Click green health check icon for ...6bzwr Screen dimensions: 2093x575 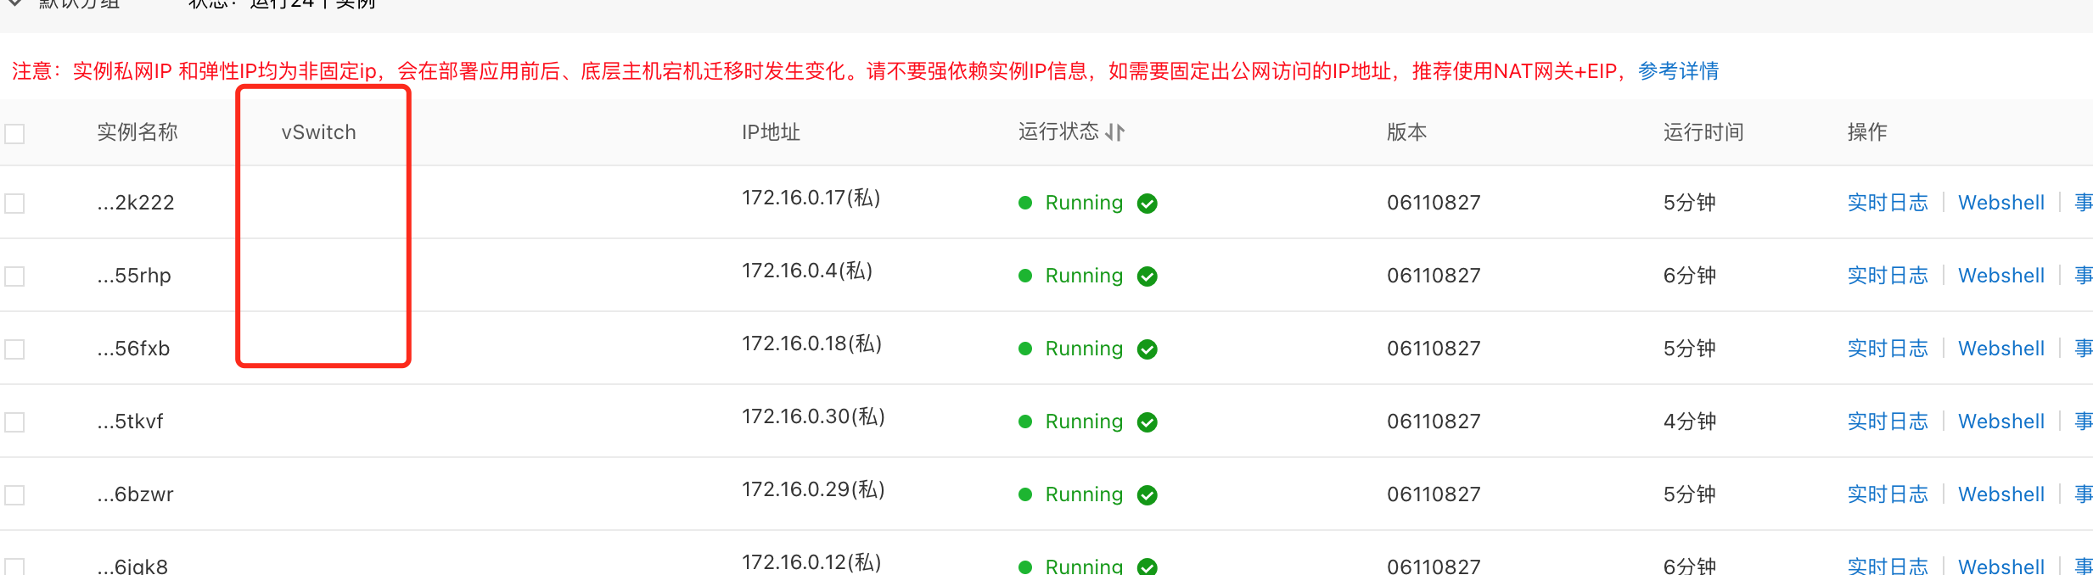pyautogui.click(x=1148, y=495)
